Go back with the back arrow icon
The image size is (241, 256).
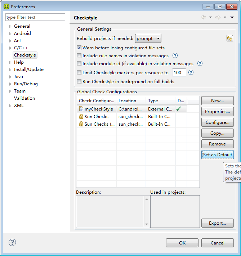click(204, 17)
